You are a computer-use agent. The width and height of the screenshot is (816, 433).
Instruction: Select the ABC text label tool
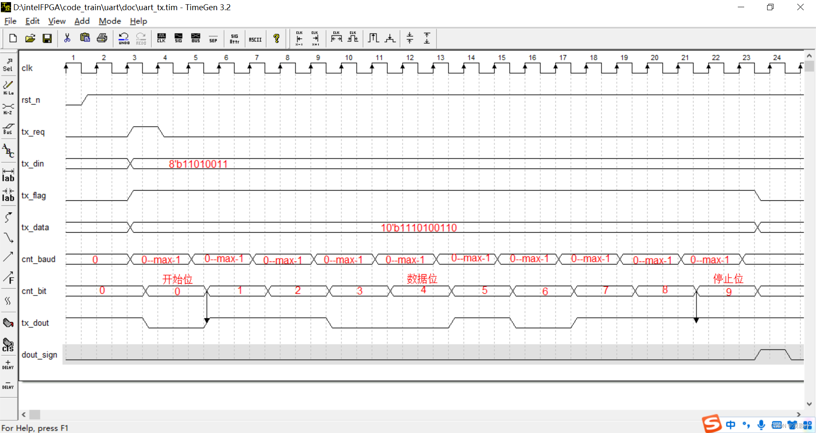[x=8, y=150]
